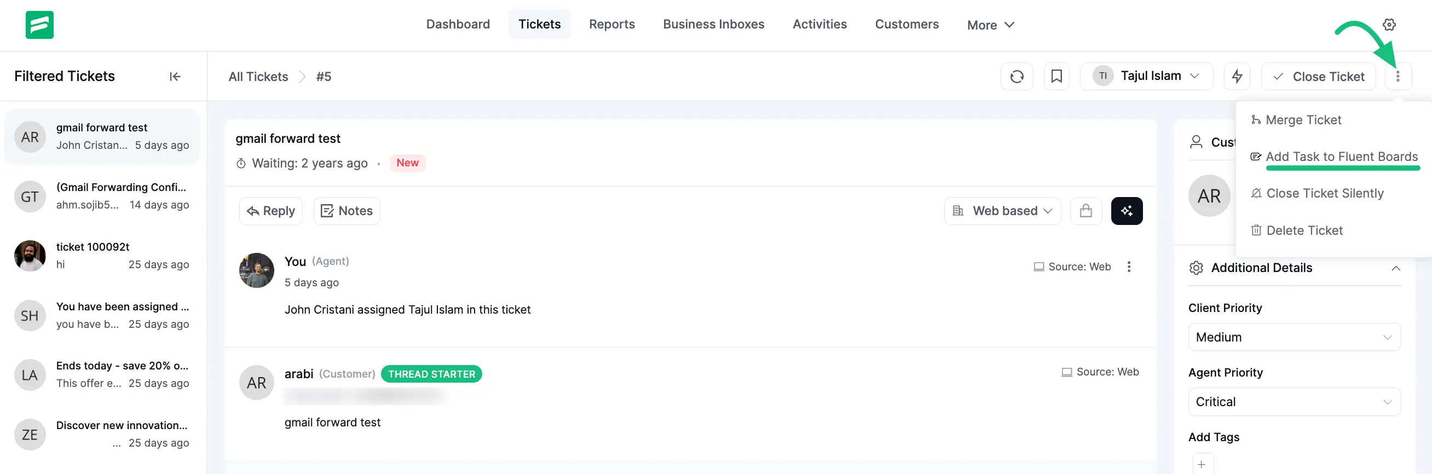Image resolution: width=1432 pixels, height=474 pixels.
Task: Expand the More navigation menu
Action: tap(991, 25)
